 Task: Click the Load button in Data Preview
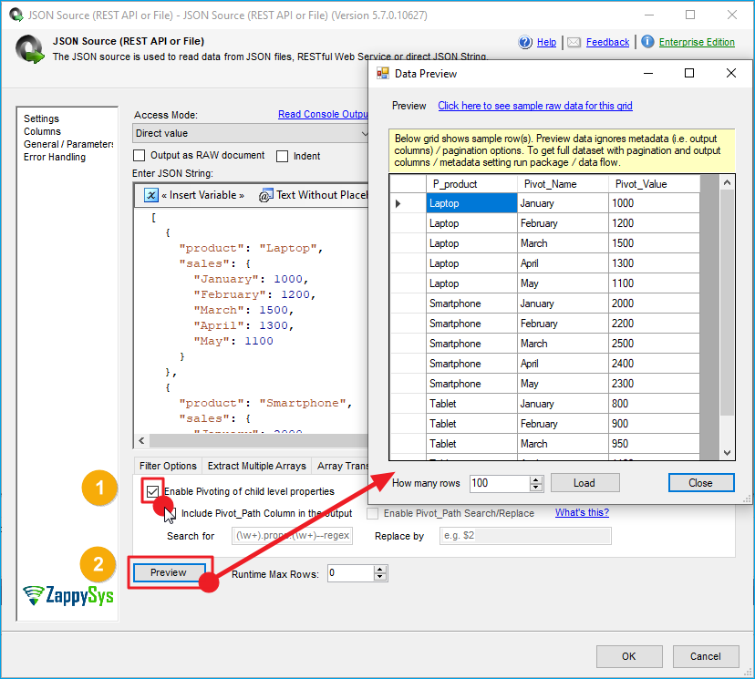584,483
